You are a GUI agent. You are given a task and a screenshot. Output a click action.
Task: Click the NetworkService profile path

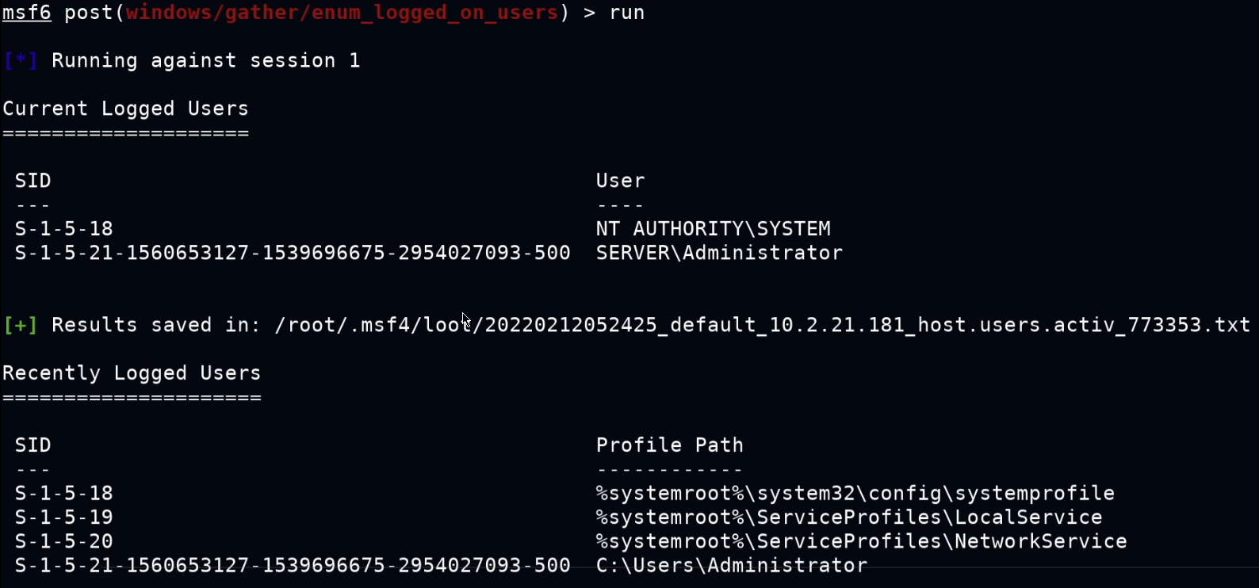[862, 541]
